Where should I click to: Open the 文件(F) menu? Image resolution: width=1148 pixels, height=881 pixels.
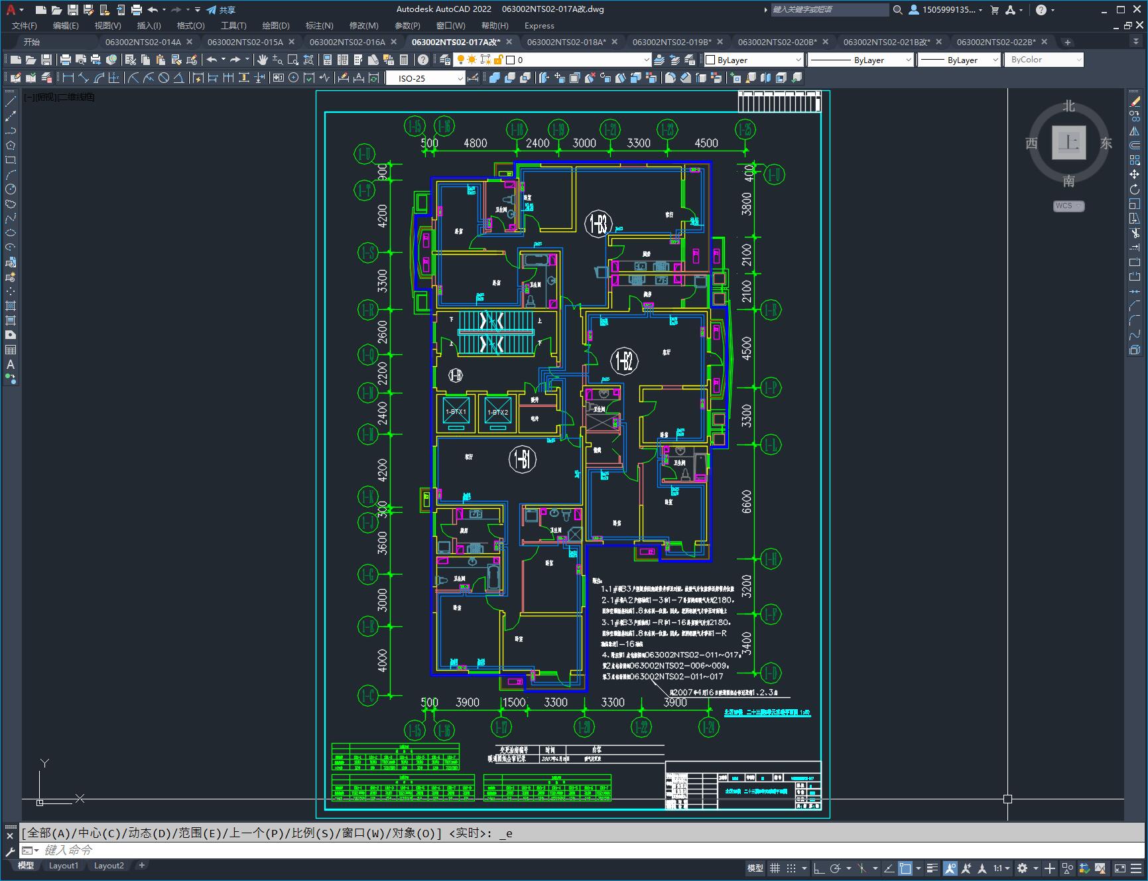pos(25,25)
